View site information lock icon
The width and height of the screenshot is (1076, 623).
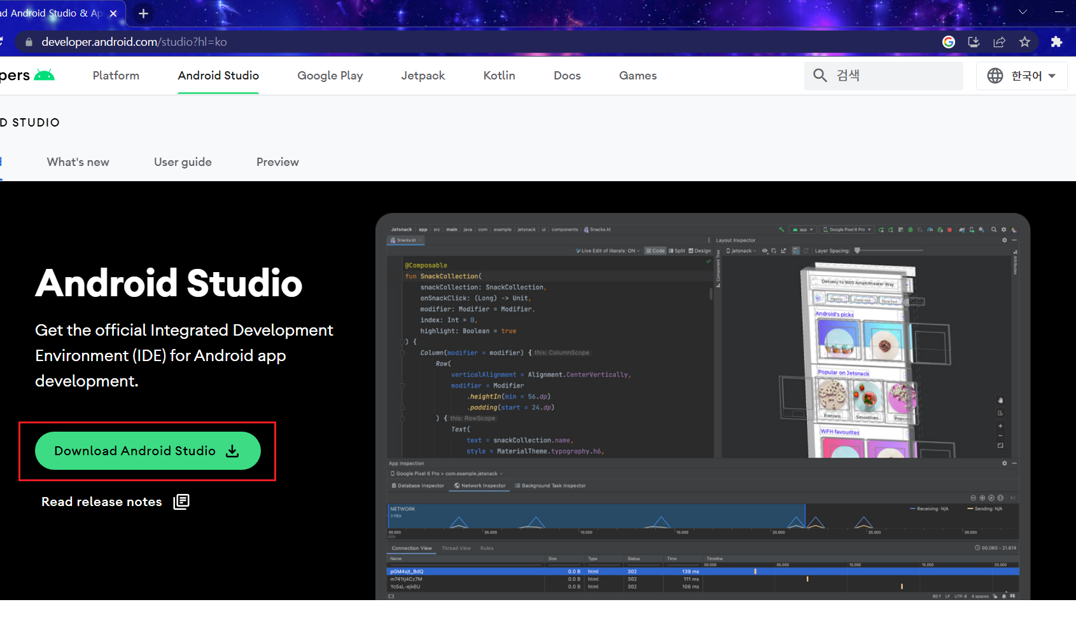point(28,42)
